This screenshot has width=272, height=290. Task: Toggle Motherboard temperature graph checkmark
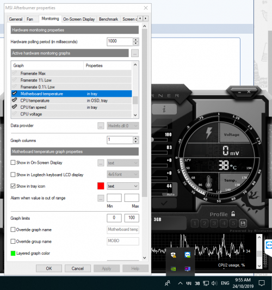(x=15, y=94)
